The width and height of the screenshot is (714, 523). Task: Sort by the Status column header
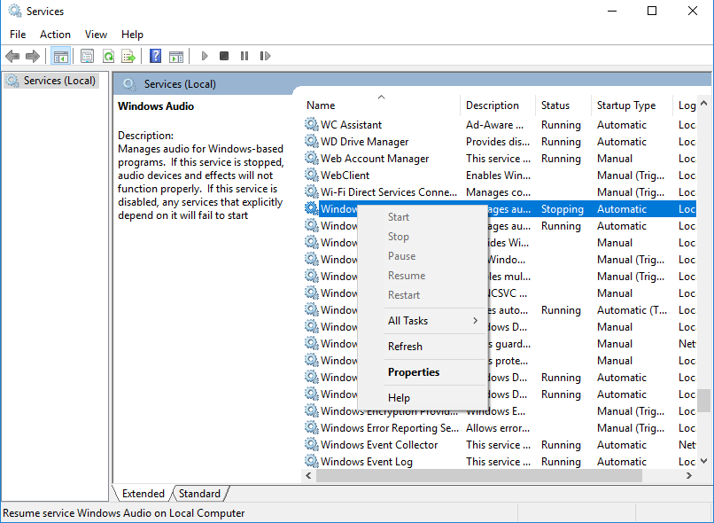point(563,105)
